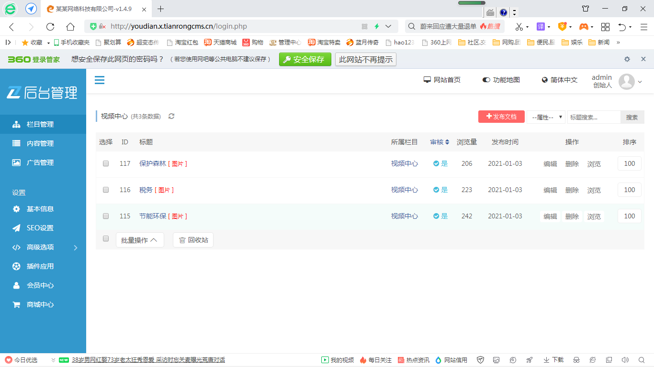
Task: Open 内容管理 in the sidebar
Action: click(43, 143)
